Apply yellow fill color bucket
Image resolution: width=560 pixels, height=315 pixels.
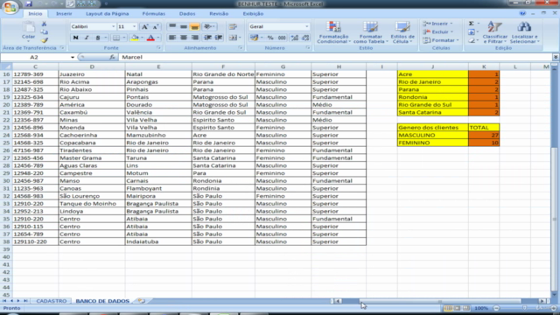click(x=135, y=38)
